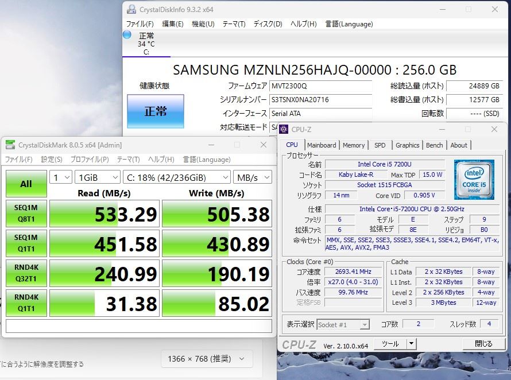Open ディスク(D) menu in CrystalDiskInfo
The image size is (511, 380).
pos(268,24)
